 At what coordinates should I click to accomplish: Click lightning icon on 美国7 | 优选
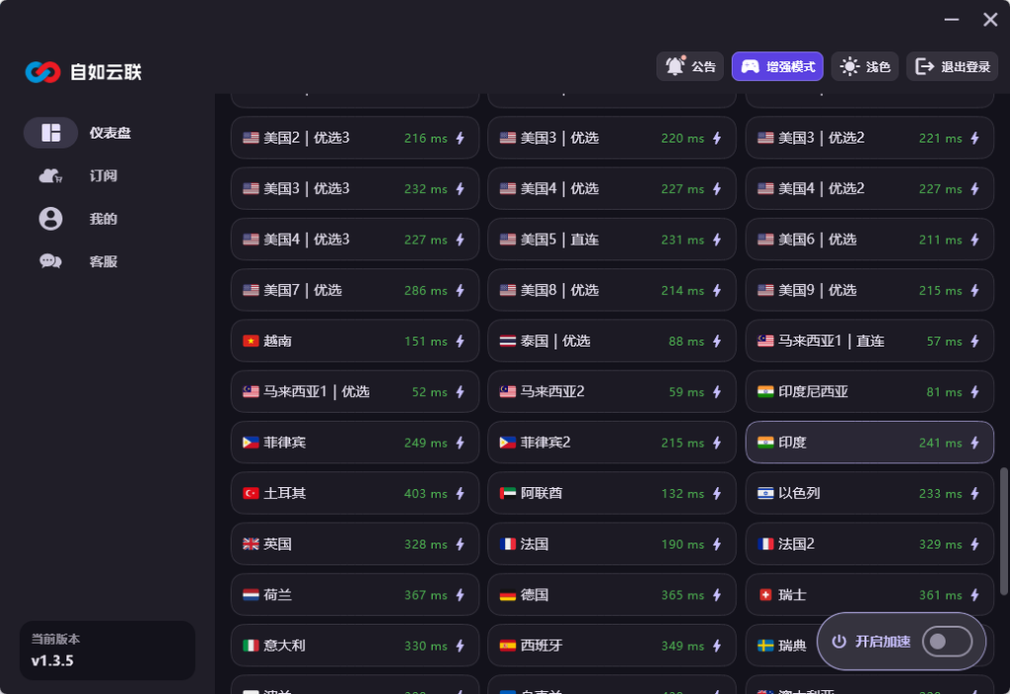click(461, 291)
